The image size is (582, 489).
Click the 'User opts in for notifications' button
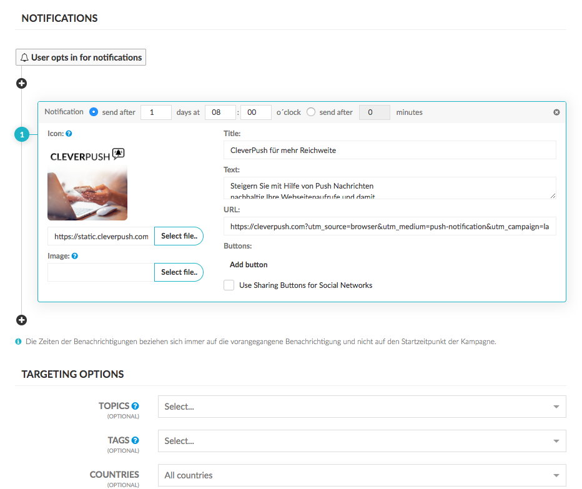point(81,57)
